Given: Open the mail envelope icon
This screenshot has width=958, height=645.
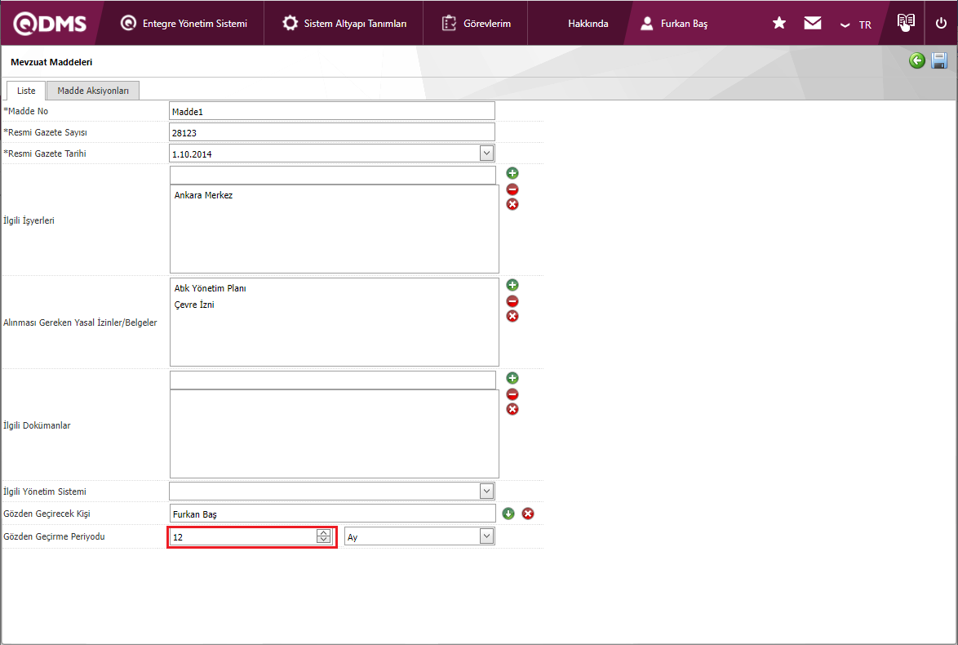Looking at the screenshot, I should click(813, 23).
